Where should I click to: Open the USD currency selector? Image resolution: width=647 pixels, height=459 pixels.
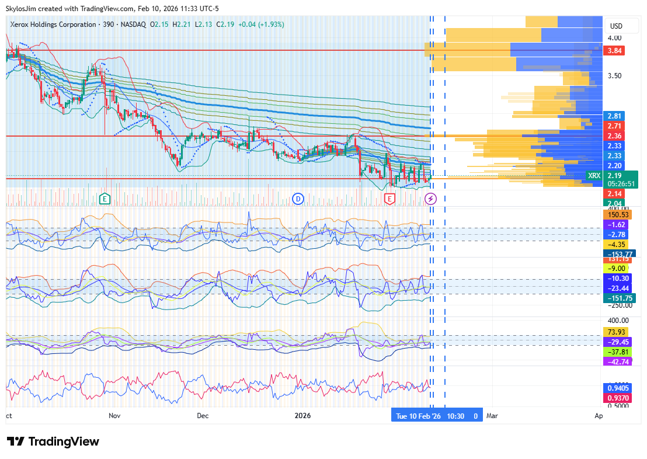[x=616, y=26]
